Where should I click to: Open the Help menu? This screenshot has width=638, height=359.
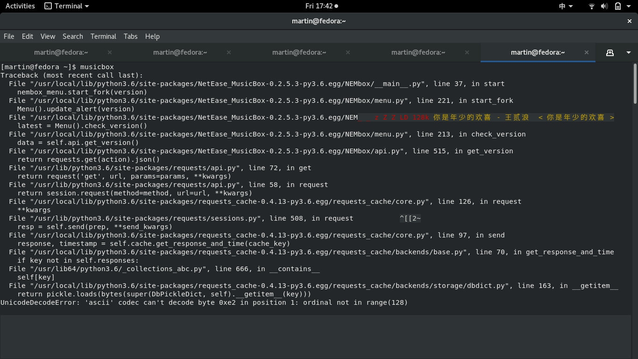pyautogui.click(x=152, y=36)
